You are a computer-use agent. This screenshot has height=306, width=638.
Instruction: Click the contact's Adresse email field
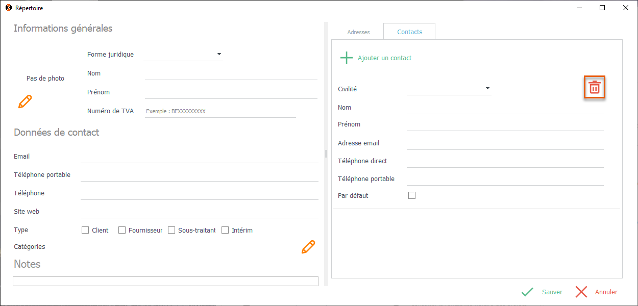[x=505, y=143]
